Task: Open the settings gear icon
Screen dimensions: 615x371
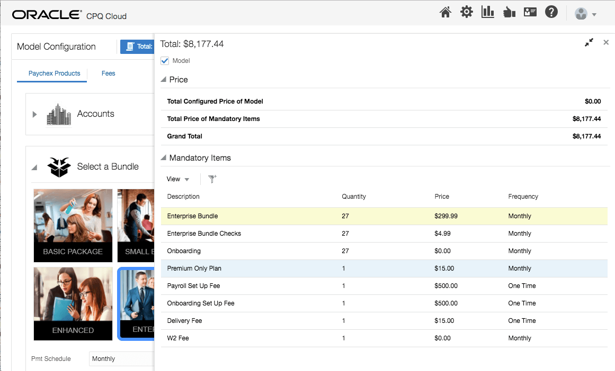Action: coord(466,12)
